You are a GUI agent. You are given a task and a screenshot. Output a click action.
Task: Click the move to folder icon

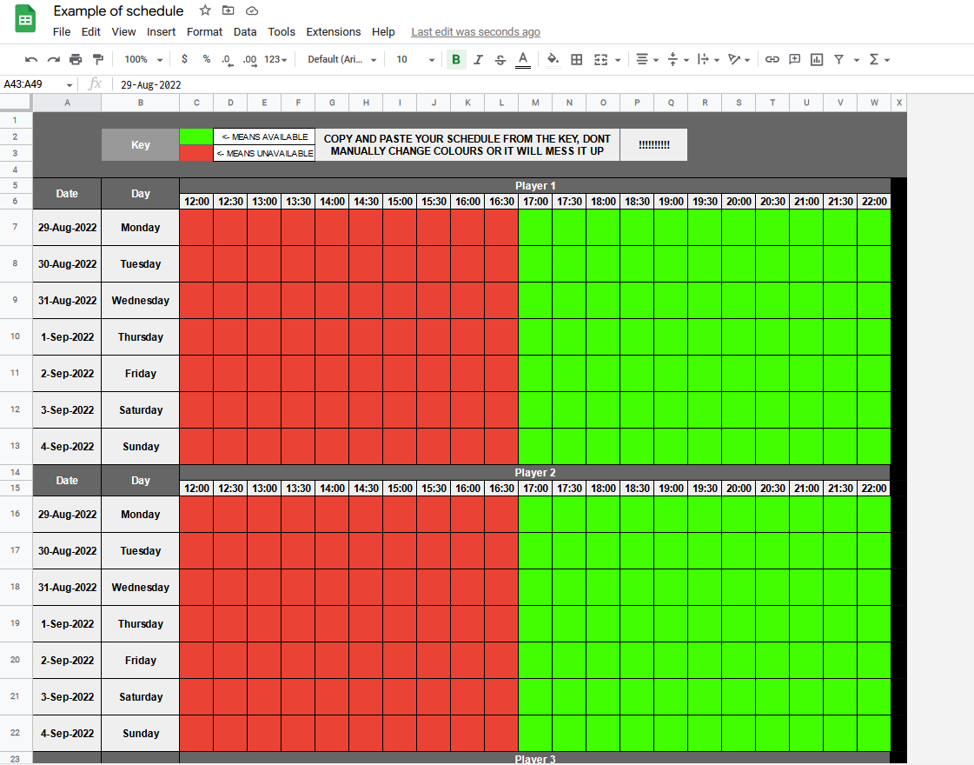tap(228, 10)
